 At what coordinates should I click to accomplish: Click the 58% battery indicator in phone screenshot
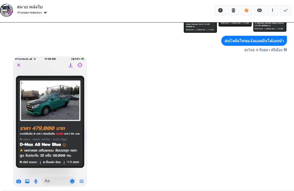click(x=80, y=59)
